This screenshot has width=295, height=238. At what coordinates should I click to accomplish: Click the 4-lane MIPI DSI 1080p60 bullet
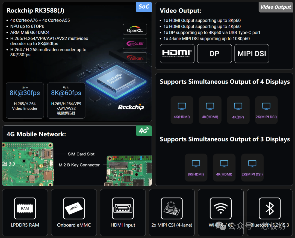tap(206, 39)
